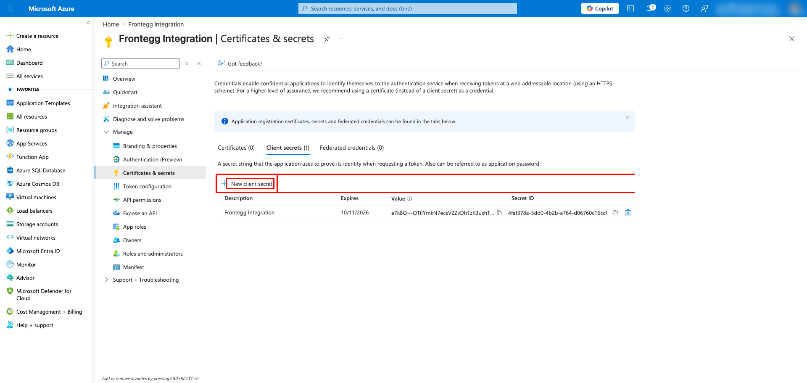Click the resource menu Search field
Screen dimensions: 807x383
[140, 63]
